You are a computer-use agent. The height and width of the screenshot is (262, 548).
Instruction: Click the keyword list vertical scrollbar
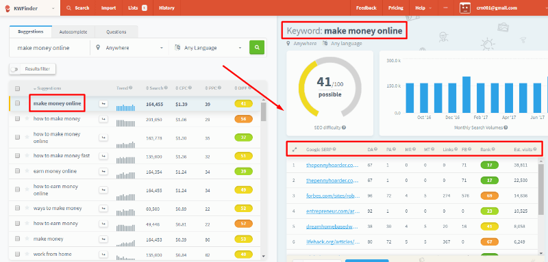tap(264, 112)
